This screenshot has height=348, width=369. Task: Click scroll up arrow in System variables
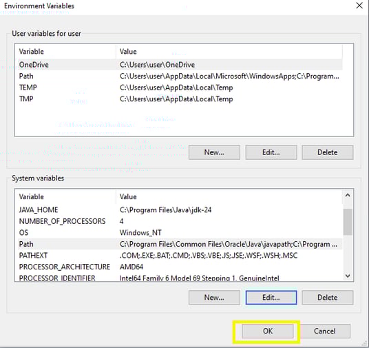348,195
